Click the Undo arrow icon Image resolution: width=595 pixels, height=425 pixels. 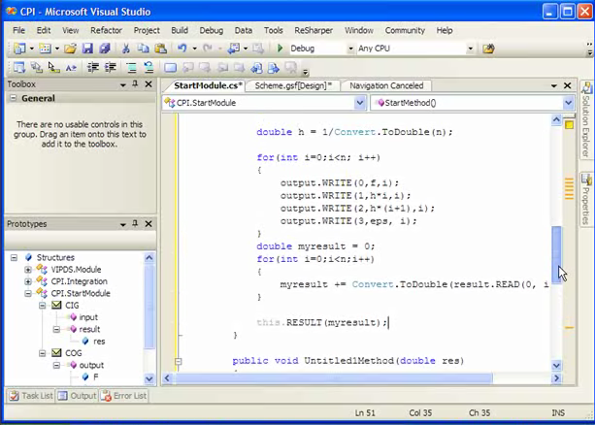[181, 48]
